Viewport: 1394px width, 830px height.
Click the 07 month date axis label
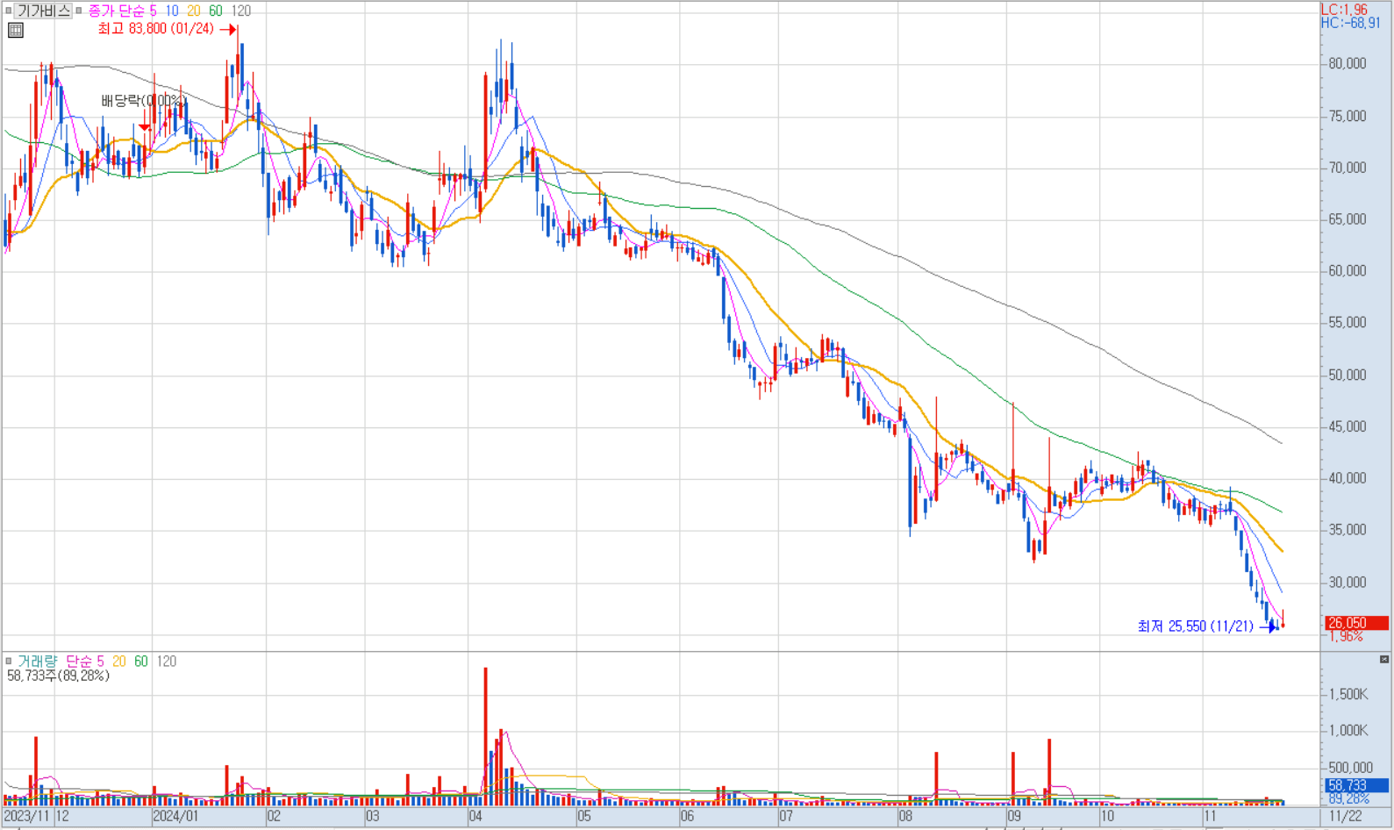tap(786, 817)
